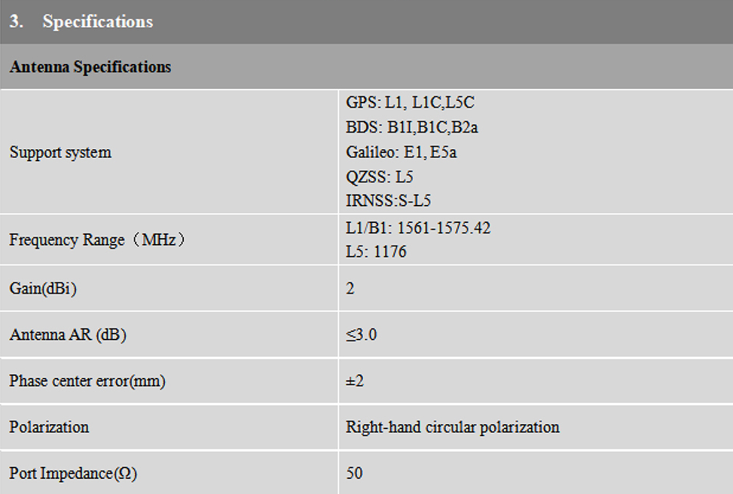Click the Support system row label
733x494 pixels.
pyautogui.click(x=60, y=152)
